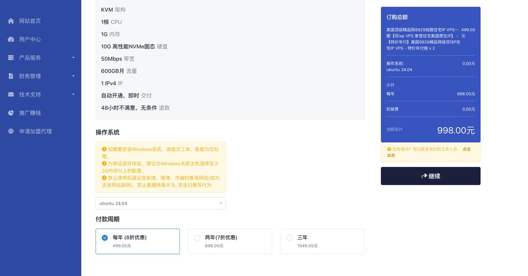The image size is (528, 276).
Task: Open the ubuntu 24.04 operating system dropdown
Action: pos(161,203)
